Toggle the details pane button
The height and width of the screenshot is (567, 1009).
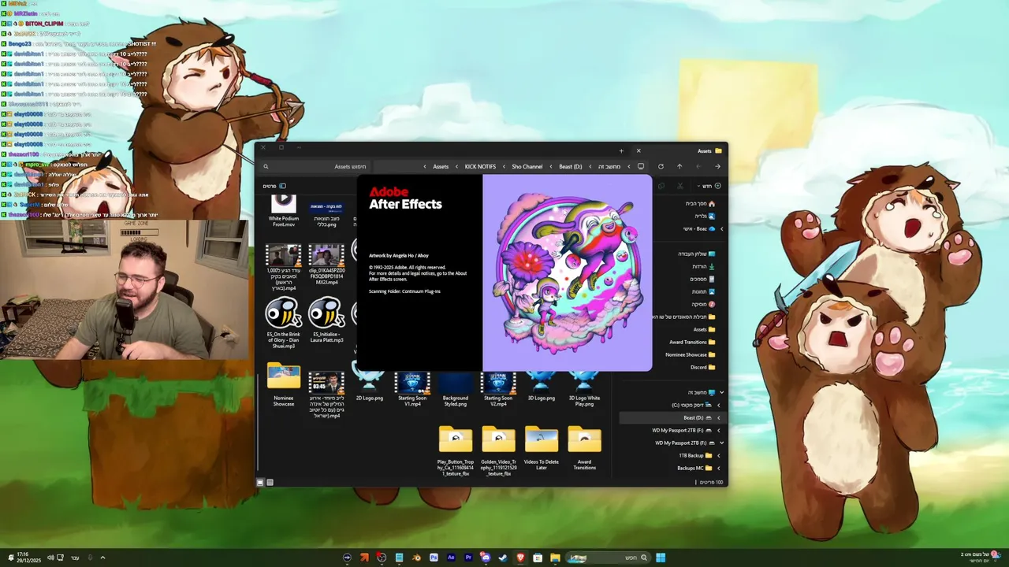tap(274, 186)
